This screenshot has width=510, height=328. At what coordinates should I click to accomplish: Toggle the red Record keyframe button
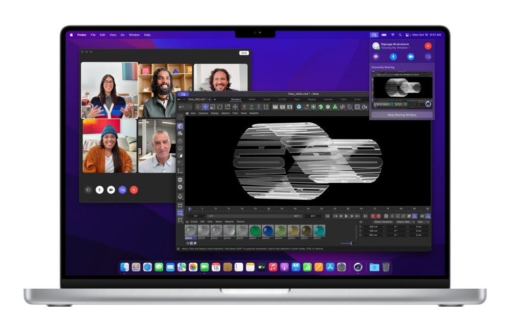click(373, 216)
